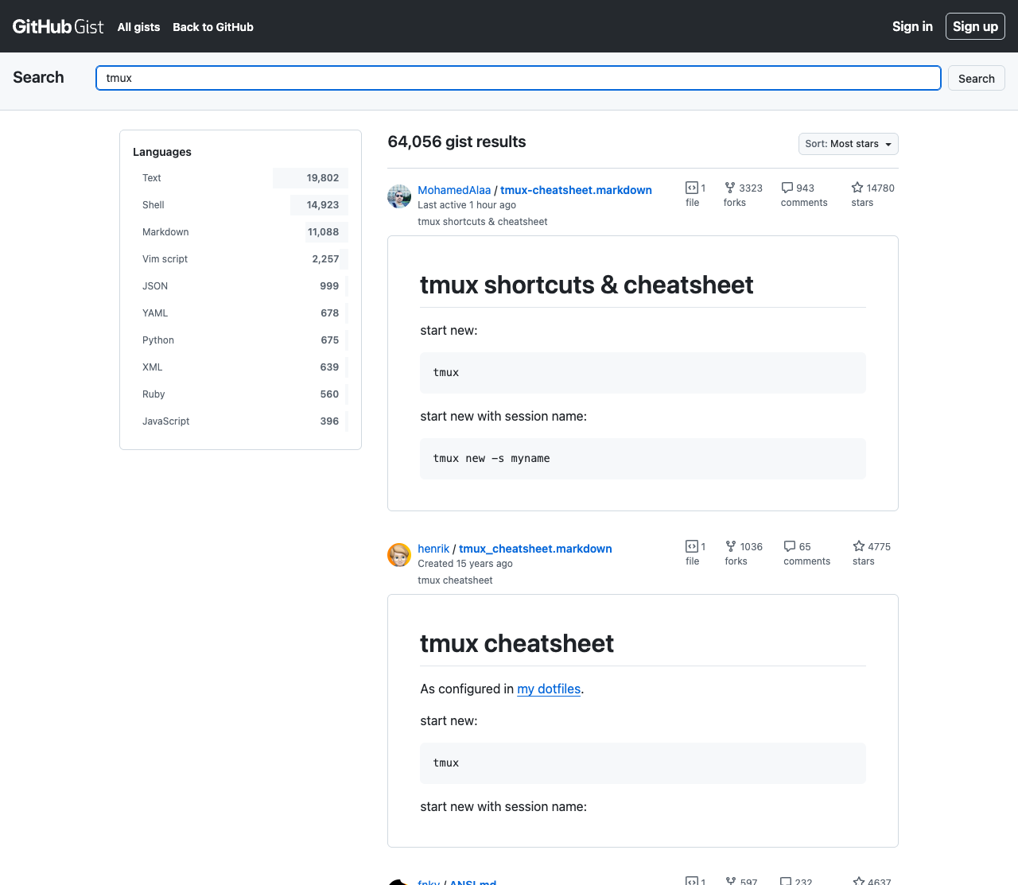Click the file icon on tmux-cheatsheet.markdown result
1018x885 pixels.
(691, 188)
